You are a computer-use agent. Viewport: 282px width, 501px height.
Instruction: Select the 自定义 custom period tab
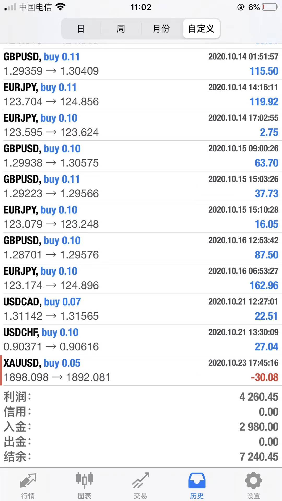tap(201, 28)
